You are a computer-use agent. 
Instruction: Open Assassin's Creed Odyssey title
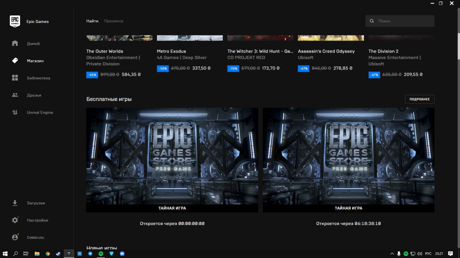click(x=326, y=51)
